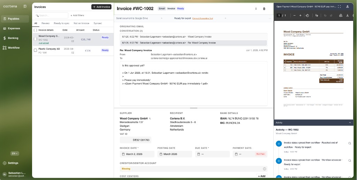Open Banking in the sidebar

pos(15,38)
